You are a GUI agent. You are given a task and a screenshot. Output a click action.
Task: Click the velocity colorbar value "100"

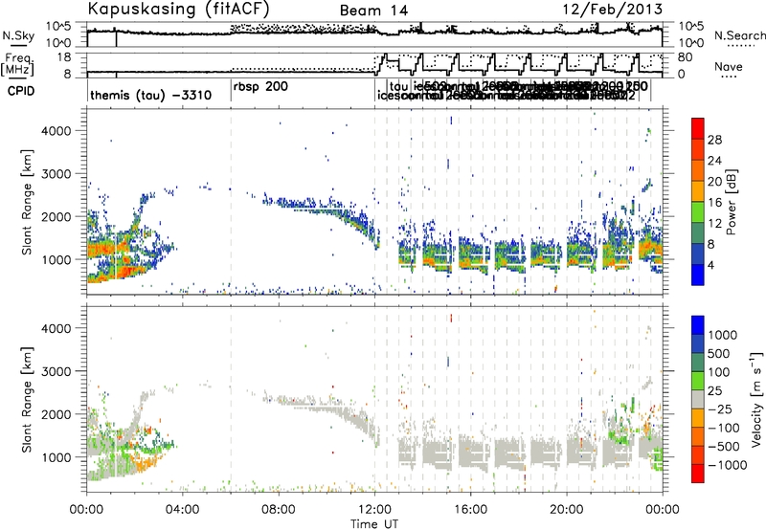point(719,372)
